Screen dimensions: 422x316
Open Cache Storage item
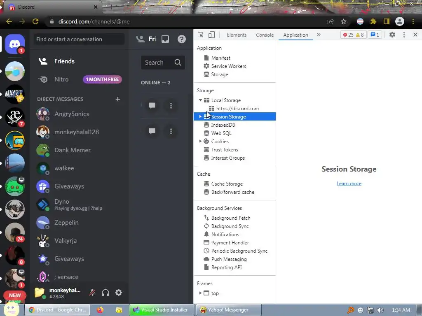point(223,184)
